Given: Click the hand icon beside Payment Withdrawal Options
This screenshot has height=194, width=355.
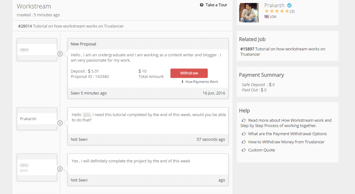Looking at the screenshot, I should point(244,134).
